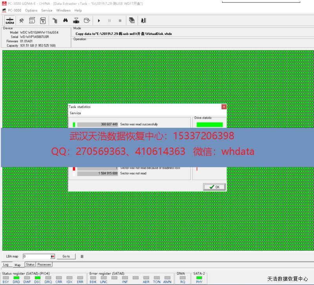314x285 pixels.
Task: Close the Task statistics dialog
Action: click(224, 107)
